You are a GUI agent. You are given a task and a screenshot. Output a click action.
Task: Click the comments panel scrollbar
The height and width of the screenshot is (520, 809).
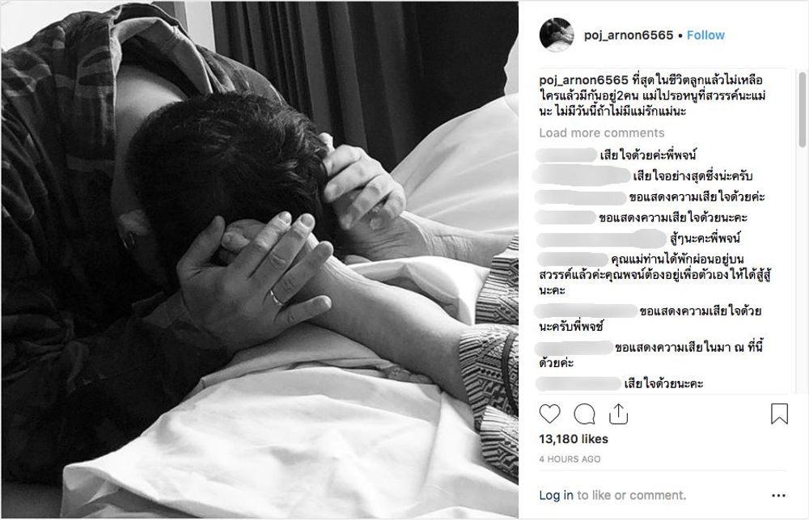coord(802,111)
